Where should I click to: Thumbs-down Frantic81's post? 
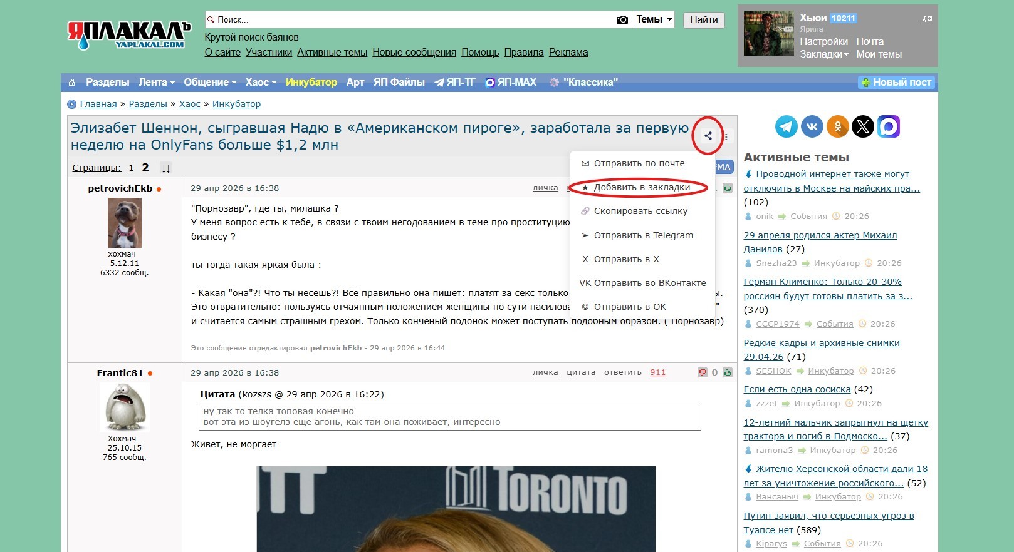click(703, 372)
